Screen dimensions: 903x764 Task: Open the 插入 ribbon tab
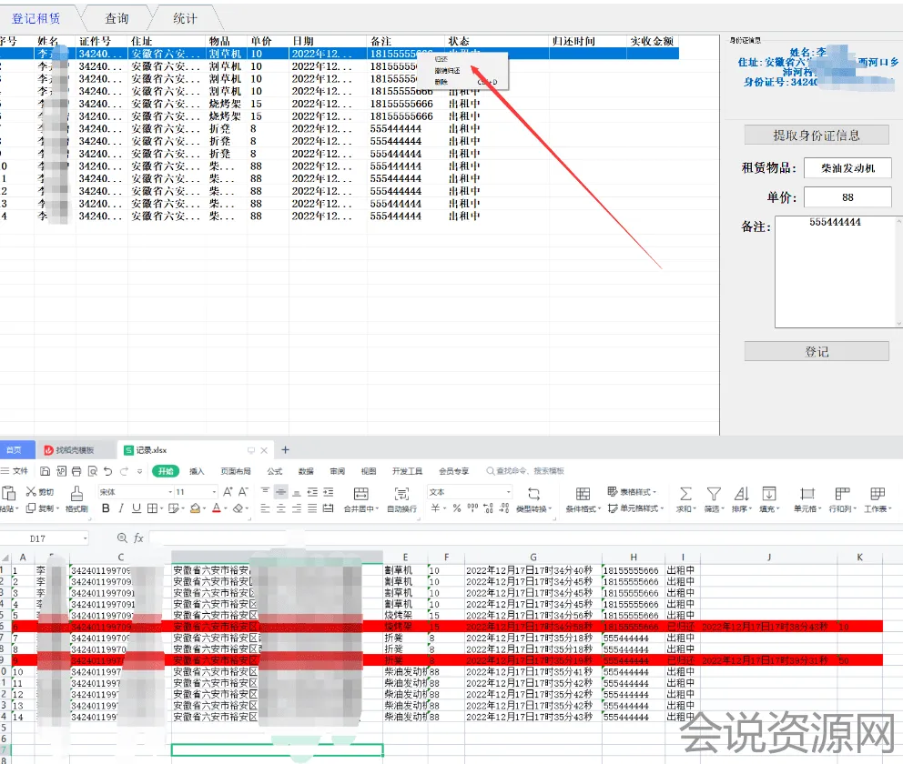point(197,471)
